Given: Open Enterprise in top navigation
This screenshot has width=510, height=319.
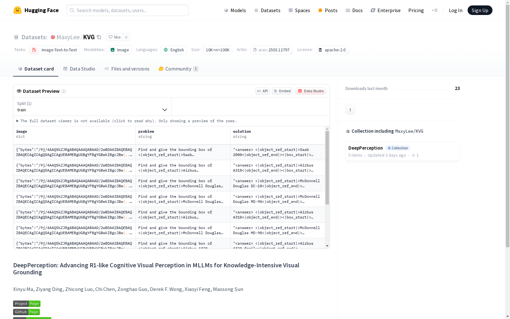Looking at the screenshot, I should coord(386,10).
